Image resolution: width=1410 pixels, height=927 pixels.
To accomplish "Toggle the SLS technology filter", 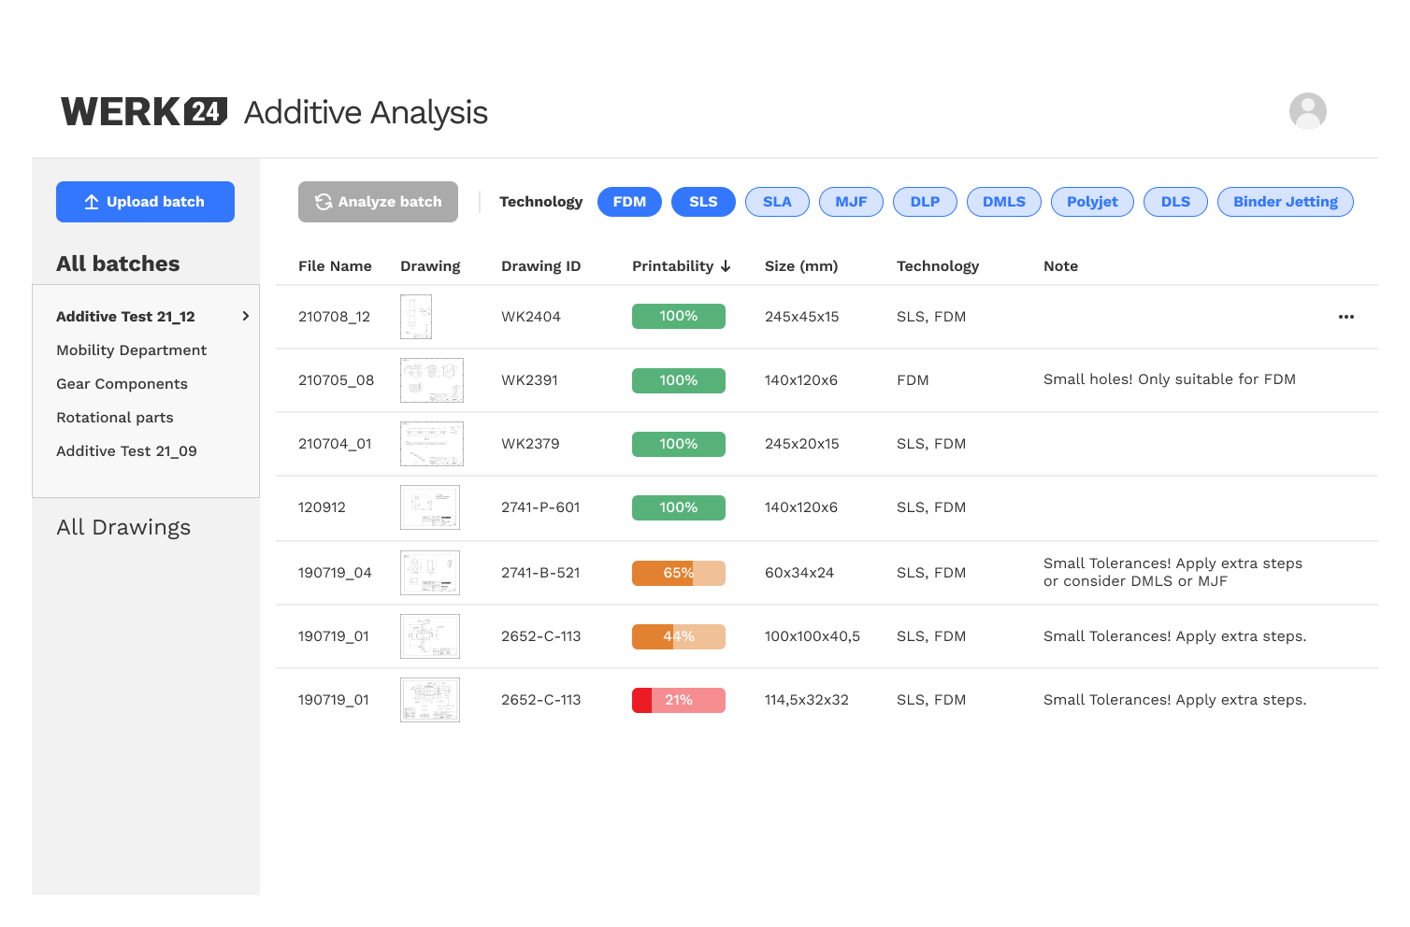I will [x=703, y=202].
